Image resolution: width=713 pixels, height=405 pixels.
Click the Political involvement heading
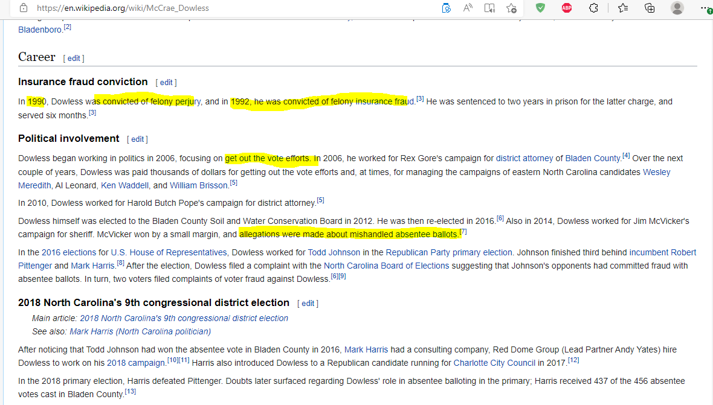[69, 138]
